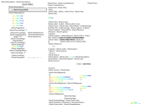Click the broken image above {/block:AlbumArt}
Image resolution: width=141 pixels, height=105 pixels.
49,41
